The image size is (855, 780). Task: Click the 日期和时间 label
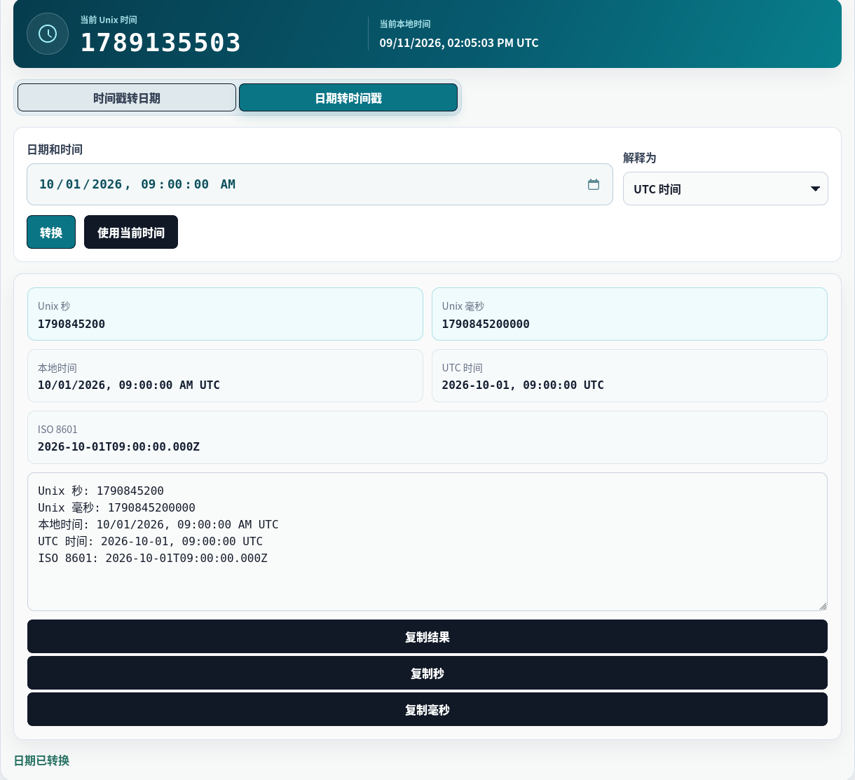55,149
